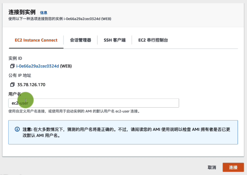This screenshot has width=247, height=175.
Task: Open the EC2 Instance Connect tab
Action: point(36,40)
